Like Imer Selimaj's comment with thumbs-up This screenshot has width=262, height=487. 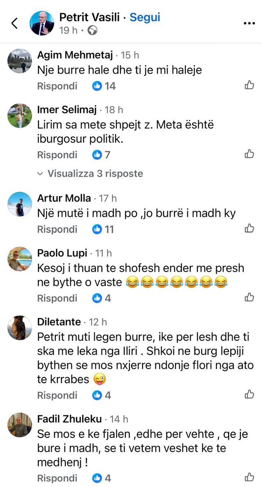pyautogui.click(x=249, y=154)
